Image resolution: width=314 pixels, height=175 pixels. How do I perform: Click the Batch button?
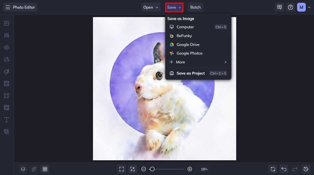tap(196, 7)
